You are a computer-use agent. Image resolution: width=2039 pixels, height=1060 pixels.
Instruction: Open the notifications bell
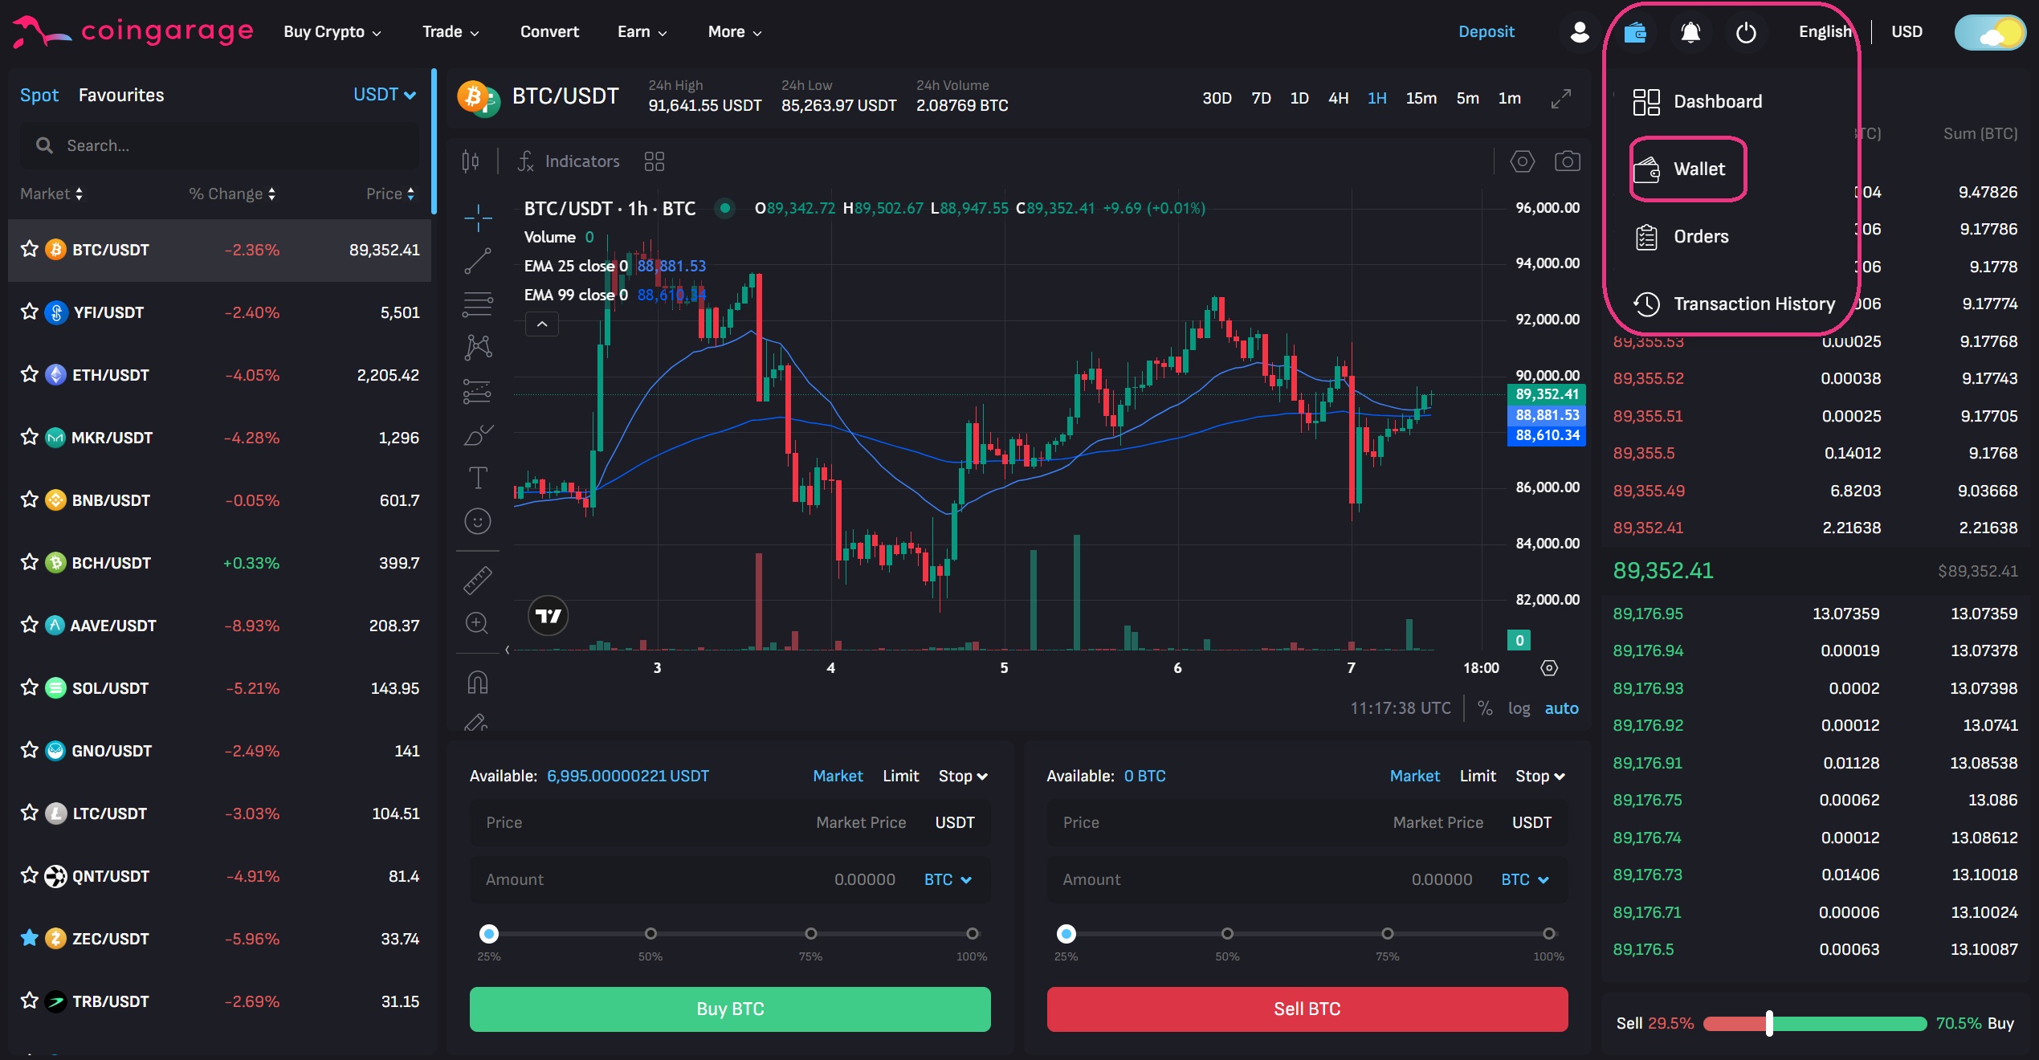click(1690, 32)
